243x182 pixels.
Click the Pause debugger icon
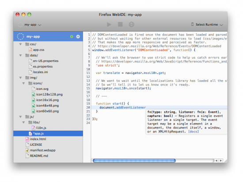[x=131, y=24]
